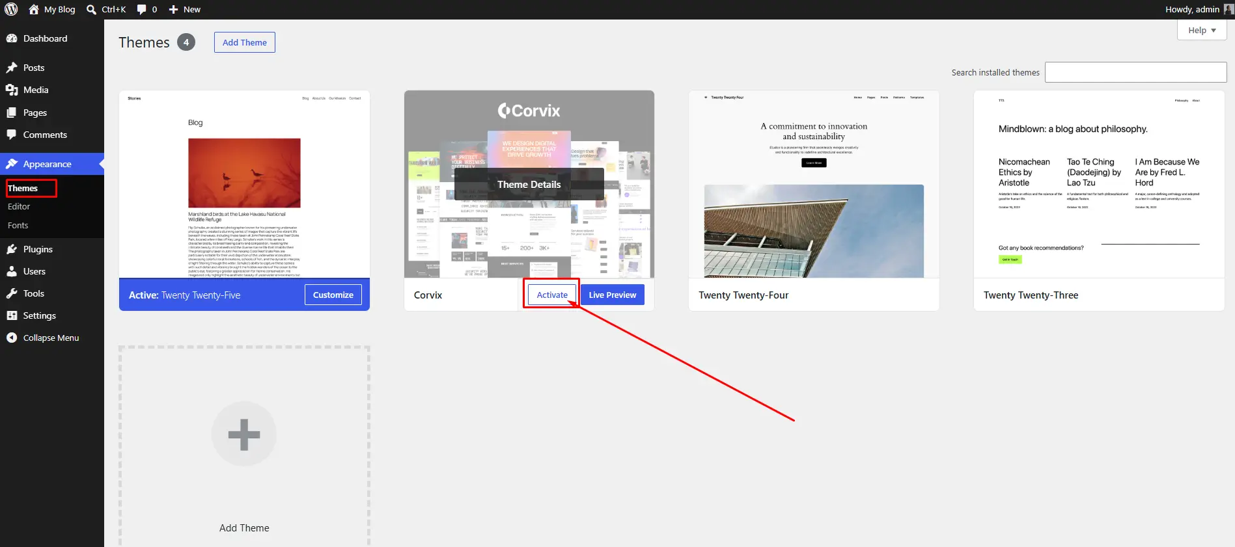Click the Media icon in sidebar

point(12,90)
